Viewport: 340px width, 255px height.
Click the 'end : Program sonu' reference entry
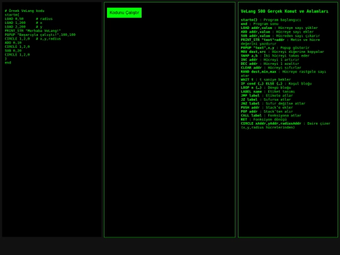pyautogui.click(x=259, y=24)
